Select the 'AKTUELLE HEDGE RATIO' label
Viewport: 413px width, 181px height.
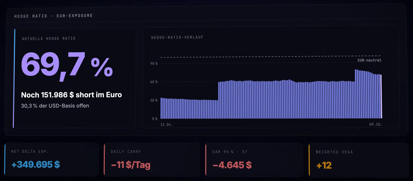(49, 38)
